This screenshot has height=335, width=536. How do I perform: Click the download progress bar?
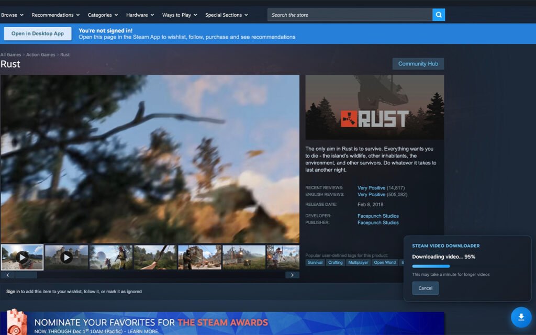point(431,266)
